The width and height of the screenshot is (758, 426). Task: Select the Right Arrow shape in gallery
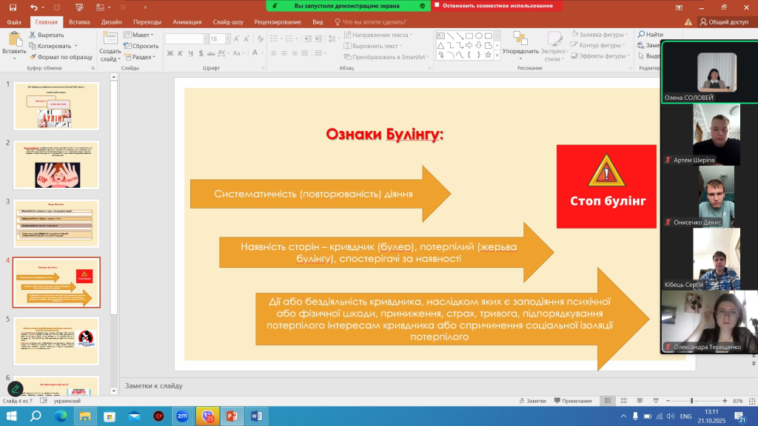point(469,45)
